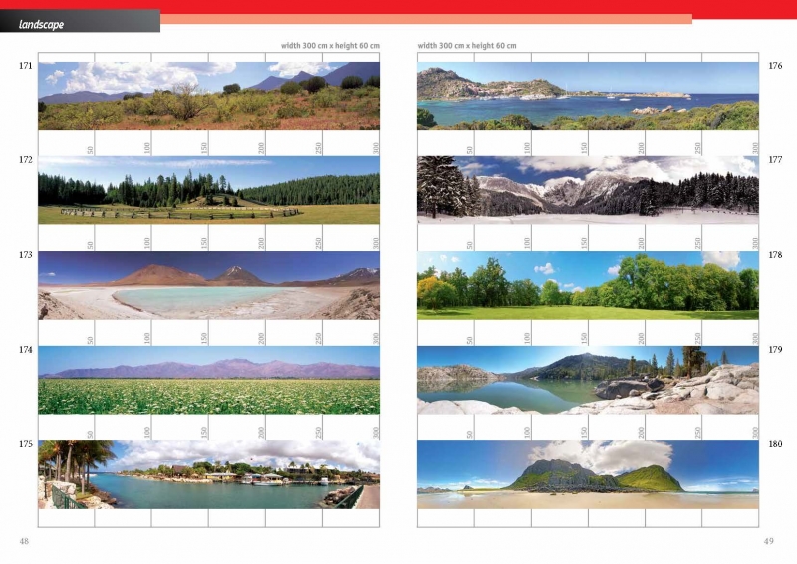Click left page width and height caption
The width and height of the screenshot is (797, 564).
tap(330, 46)
